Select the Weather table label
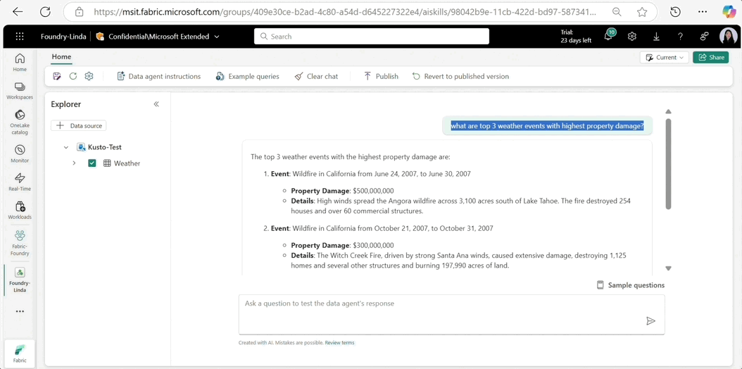This screenshot has width=742, height=369. (127, 163)
